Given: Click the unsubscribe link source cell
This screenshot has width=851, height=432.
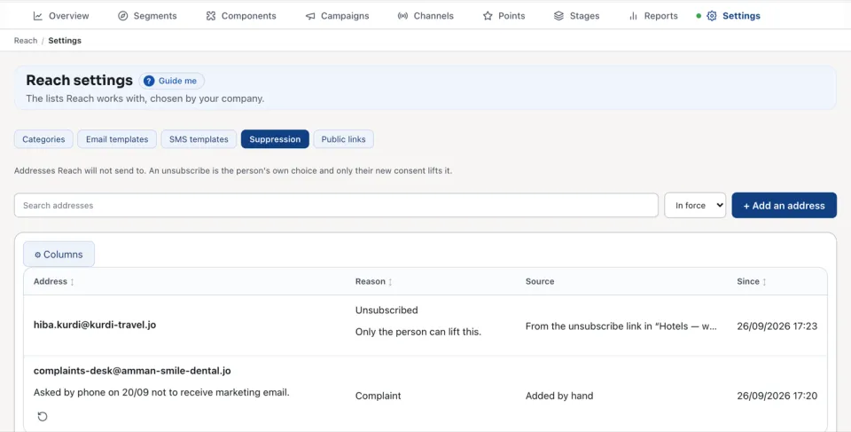Looking at the screenshot, I should [621, 326].
